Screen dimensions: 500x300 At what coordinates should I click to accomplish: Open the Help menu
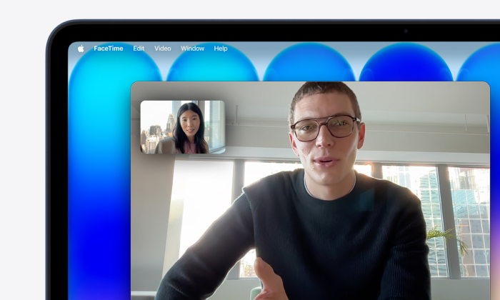[221, 49]
